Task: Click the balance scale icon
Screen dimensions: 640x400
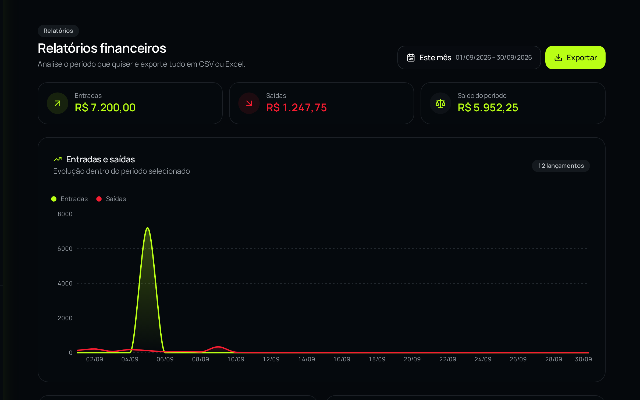Action: [440, 103]
